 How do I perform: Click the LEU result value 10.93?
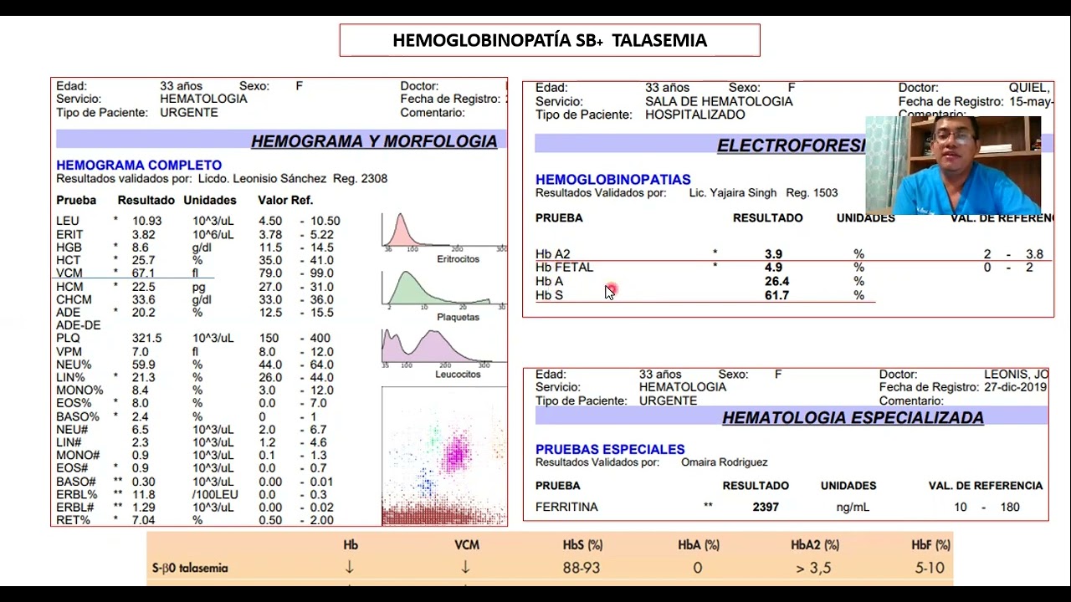pyautogui.click(x=147, y=221)
